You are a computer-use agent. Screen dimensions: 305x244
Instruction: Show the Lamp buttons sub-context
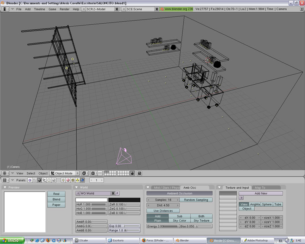63,180
